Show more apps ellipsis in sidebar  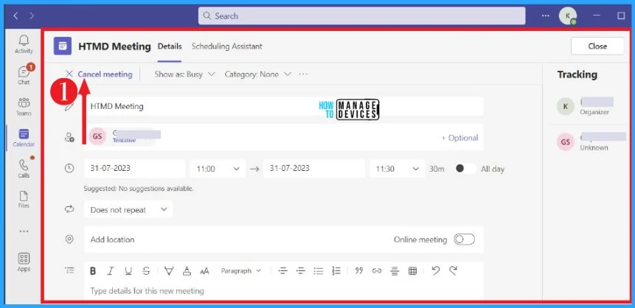[24, 231]
